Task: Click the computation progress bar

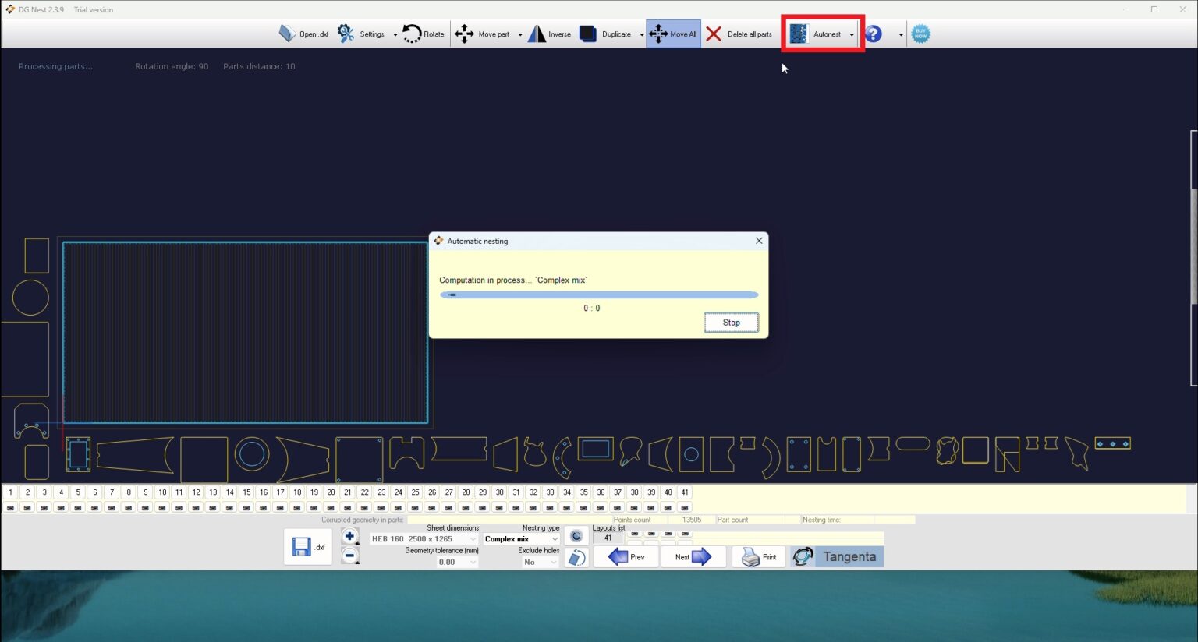Action: (x=598, y=295)
